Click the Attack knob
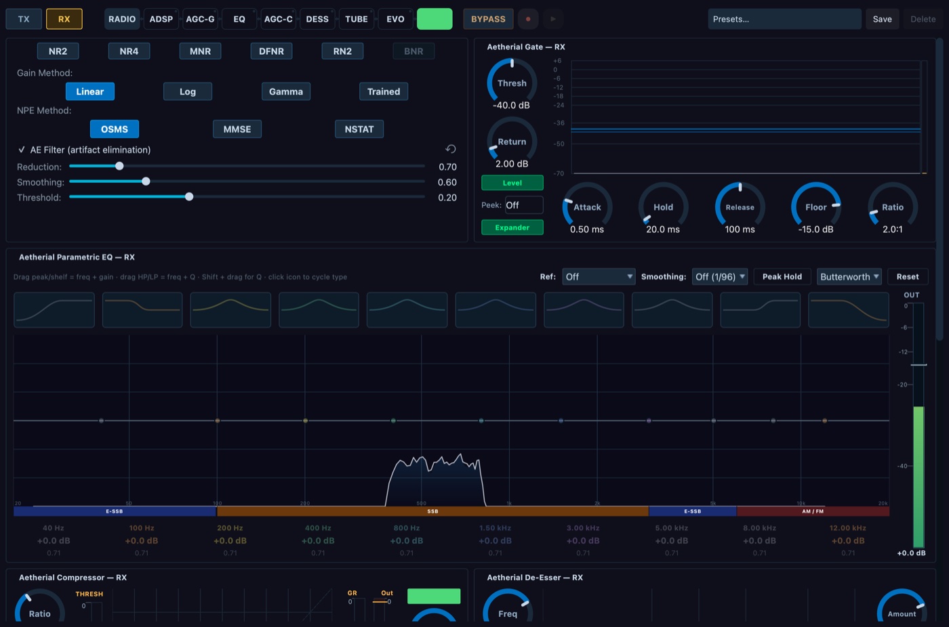Viewport: 949px width, 627px height. tap(587, 207)
